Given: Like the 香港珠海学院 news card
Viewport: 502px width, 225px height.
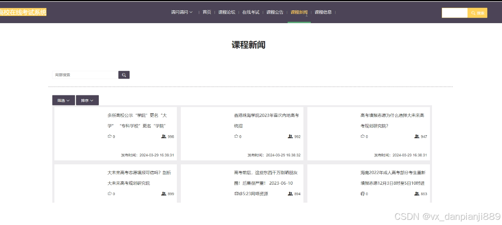Looking at the screenshot, I should tap(236, 136).
